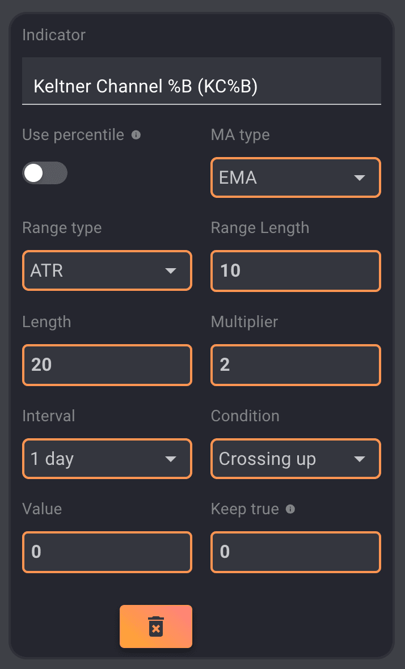Click the MA type dropdown arrow
The height and width of the screenshot is (669, 405).
[x=359, y=178]
